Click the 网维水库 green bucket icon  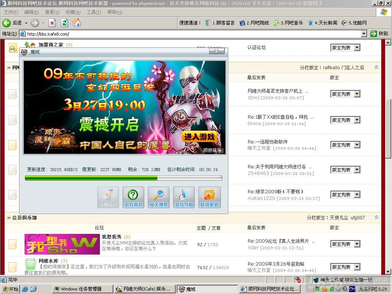pyautogui.click(x=31, y=263)
